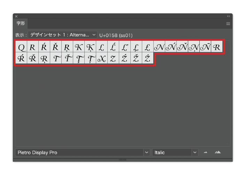Select the swash Q glyph cell
This screenshot has height=177, width=245.
point(21,47)
